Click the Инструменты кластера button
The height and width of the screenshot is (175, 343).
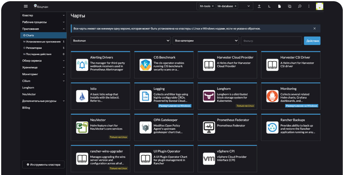(43, 165)
